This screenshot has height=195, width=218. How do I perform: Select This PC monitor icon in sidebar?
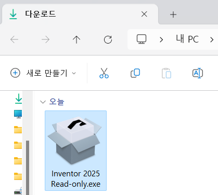[x=18, y=114]
